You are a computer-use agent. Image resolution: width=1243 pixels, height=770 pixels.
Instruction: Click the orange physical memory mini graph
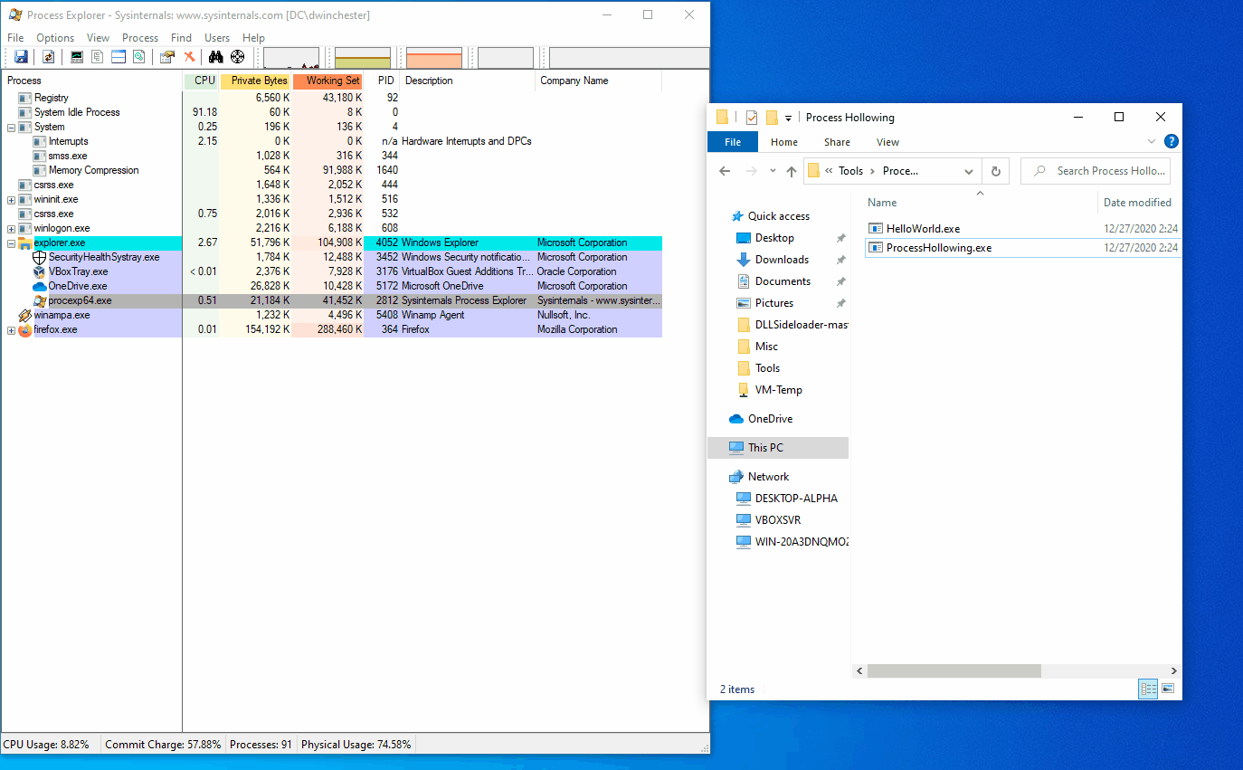pos(434,58)
